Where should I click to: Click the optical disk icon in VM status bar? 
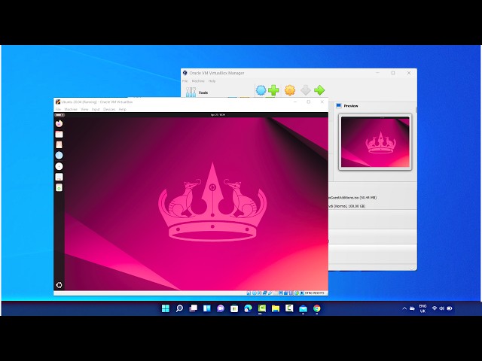point(255,293)
